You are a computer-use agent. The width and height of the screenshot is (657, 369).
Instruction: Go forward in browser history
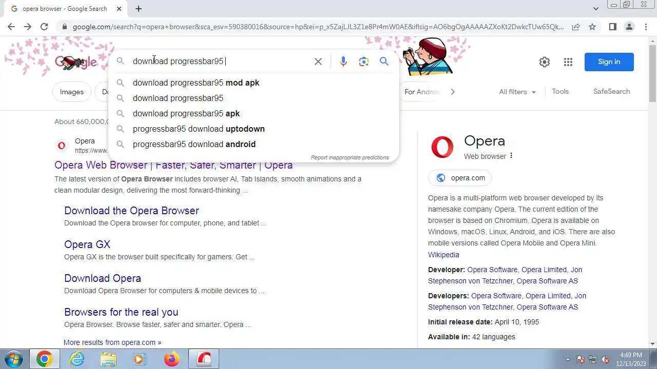point(28,27)
